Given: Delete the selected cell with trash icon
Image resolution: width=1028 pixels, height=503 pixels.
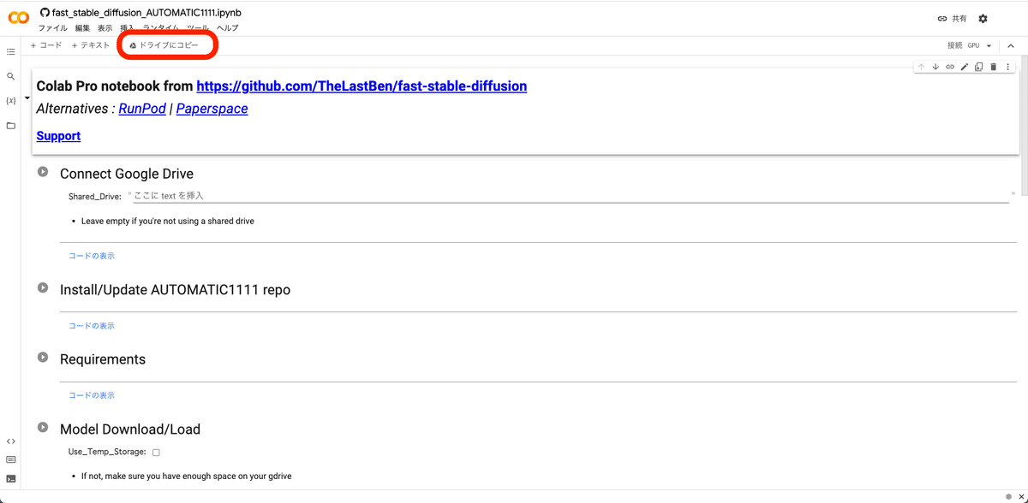Looking at the screenshot, I should click(x=994, y=67).
